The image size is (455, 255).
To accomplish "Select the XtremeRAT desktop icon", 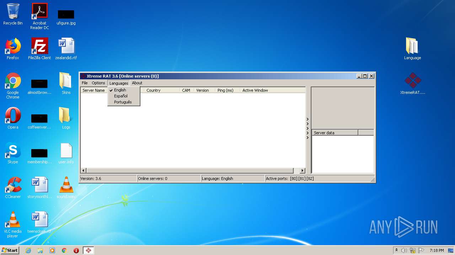I will [x=412, y=84].
